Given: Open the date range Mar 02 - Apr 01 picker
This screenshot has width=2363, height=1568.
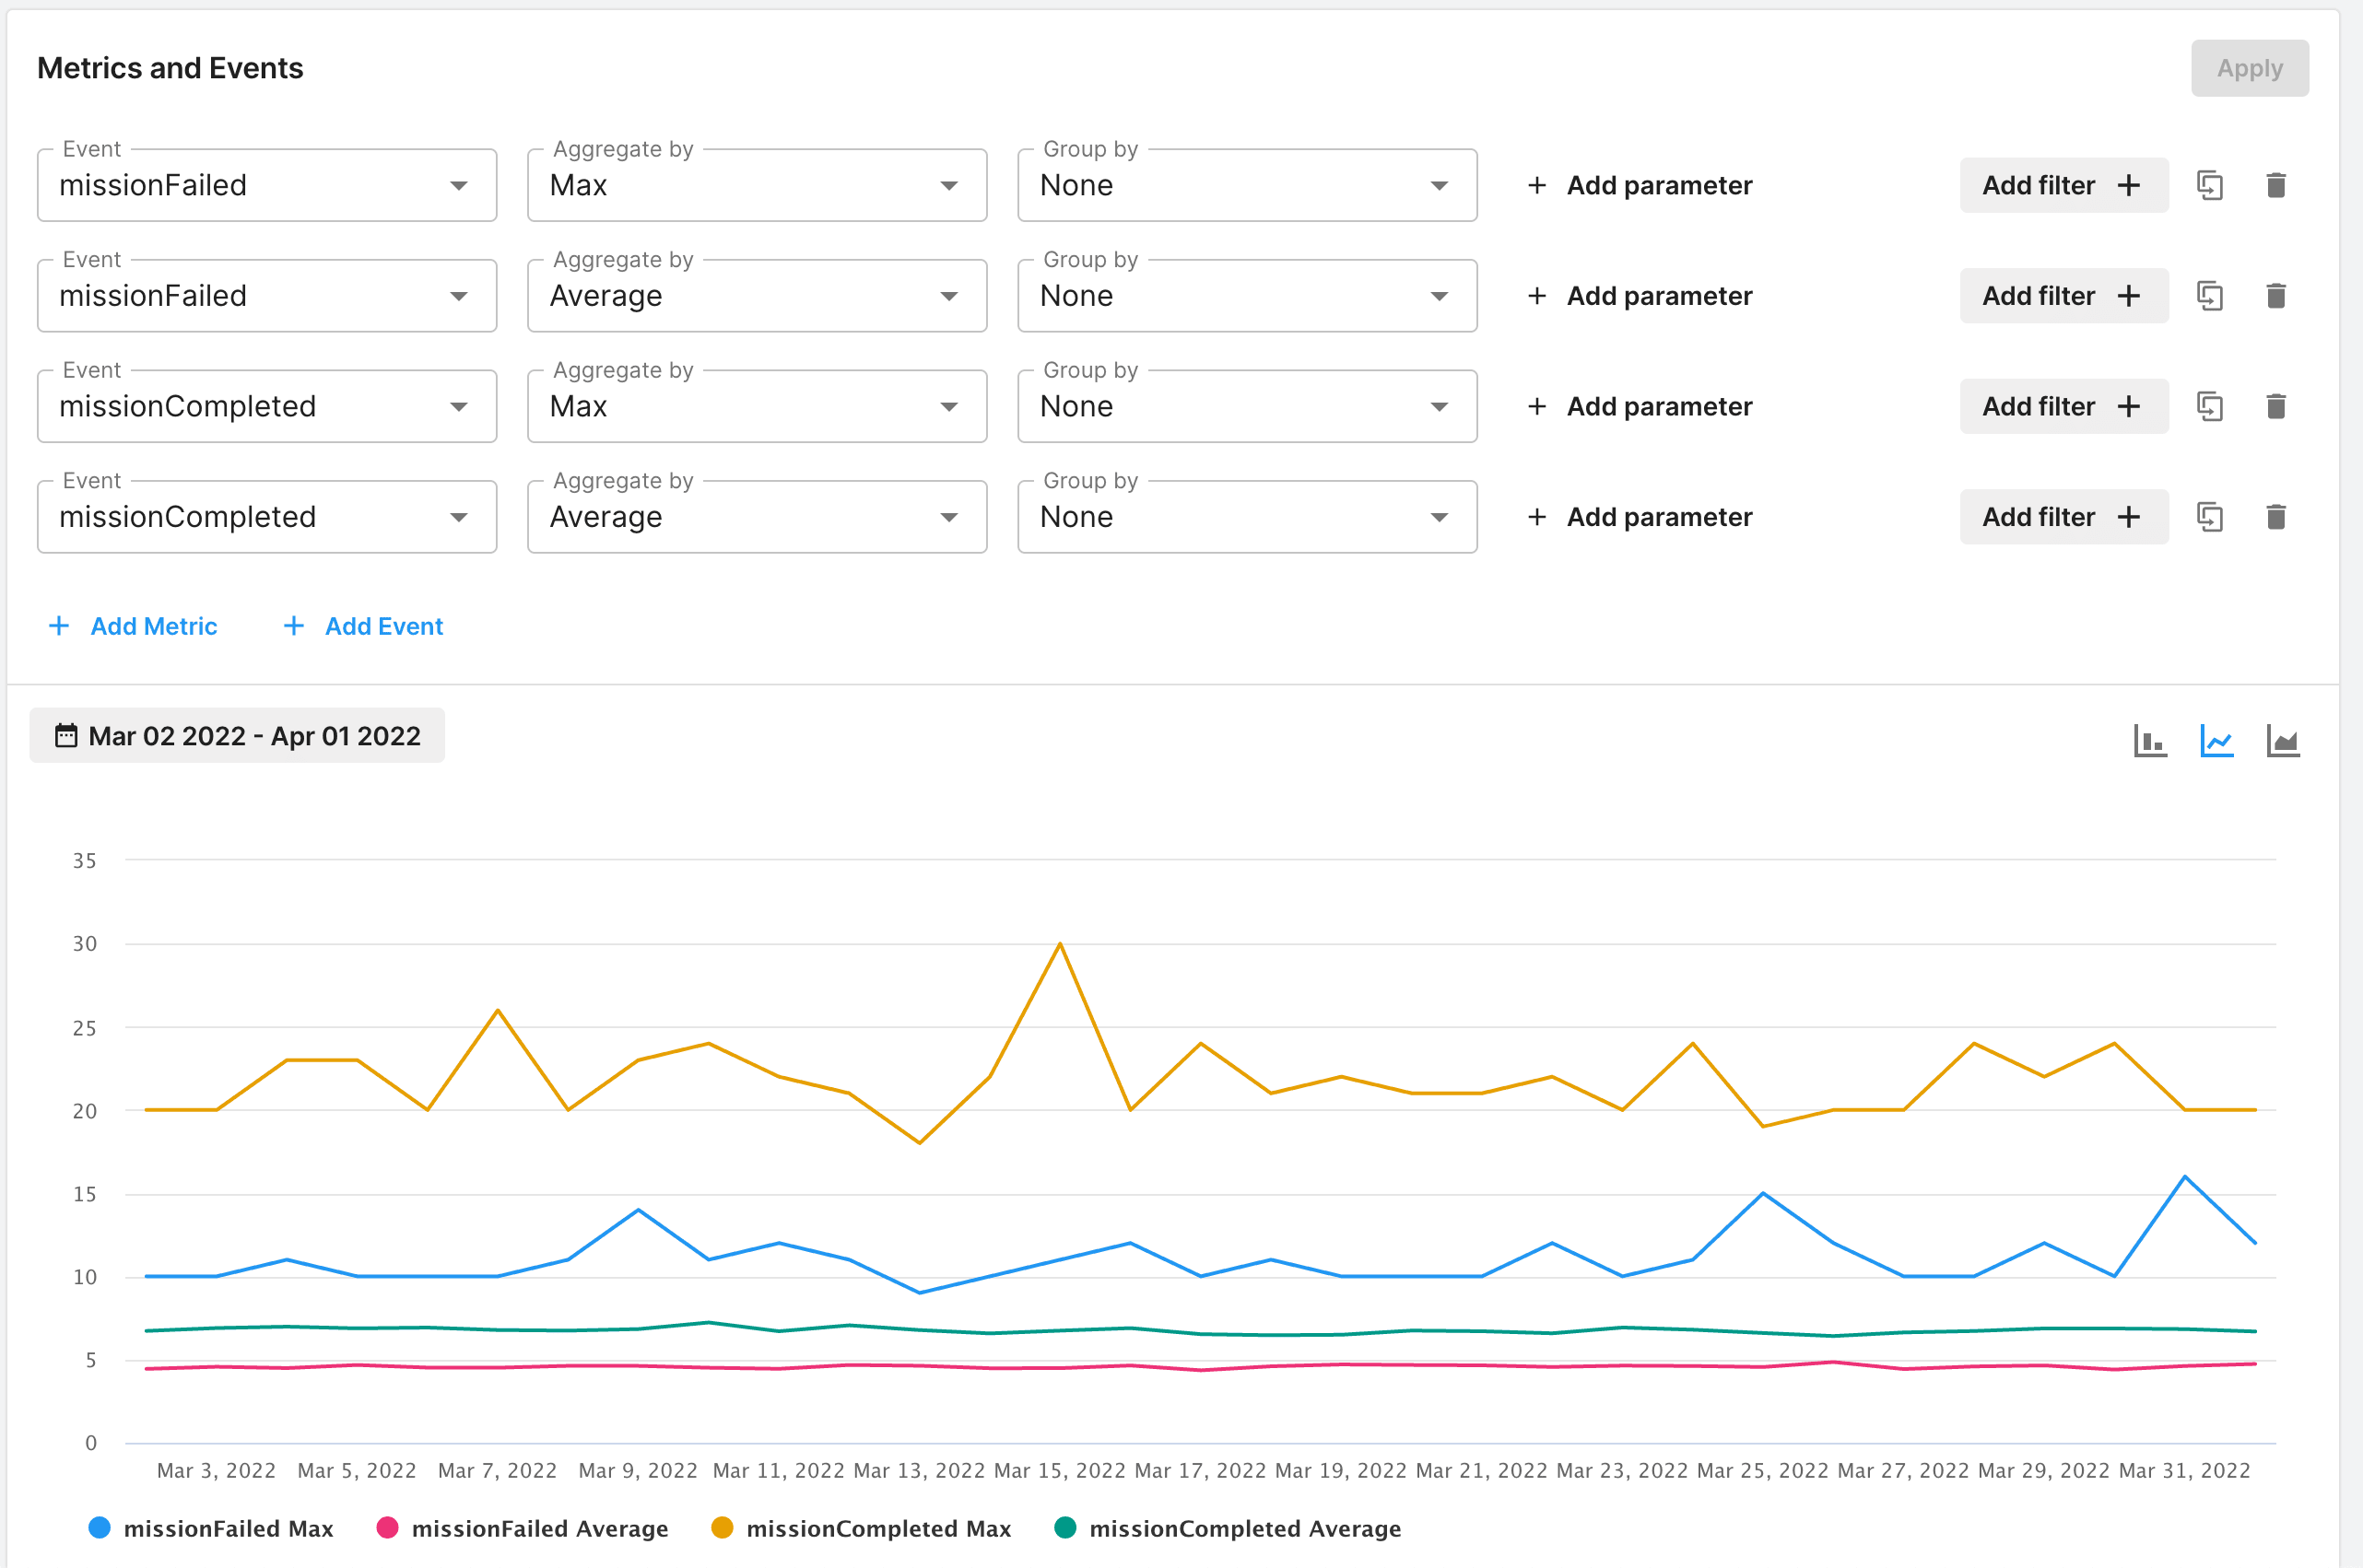Looking at the screenshot, I should tap(237, 736).
